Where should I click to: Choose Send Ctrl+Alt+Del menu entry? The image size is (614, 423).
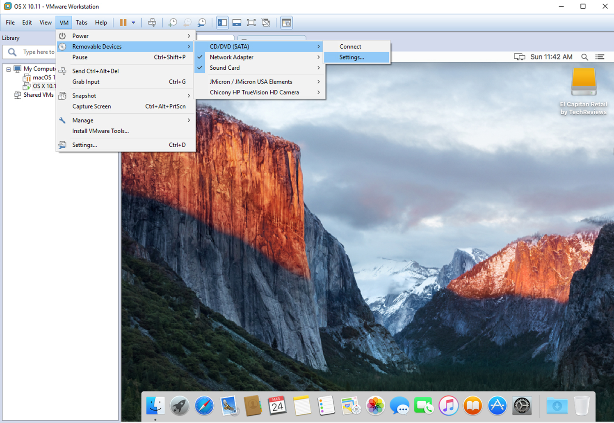(126, 71)
